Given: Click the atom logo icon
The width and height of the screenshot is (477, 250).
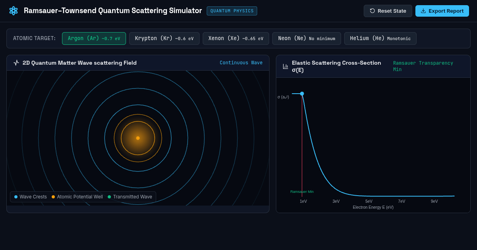Looking at the screenshot, I should (x=14, y=11).
